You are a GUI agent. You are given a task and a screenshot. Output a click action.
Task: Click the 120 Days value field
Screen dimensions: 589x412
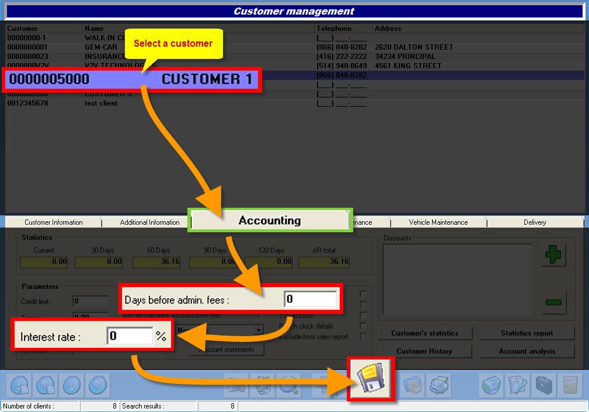pos(269,262)
